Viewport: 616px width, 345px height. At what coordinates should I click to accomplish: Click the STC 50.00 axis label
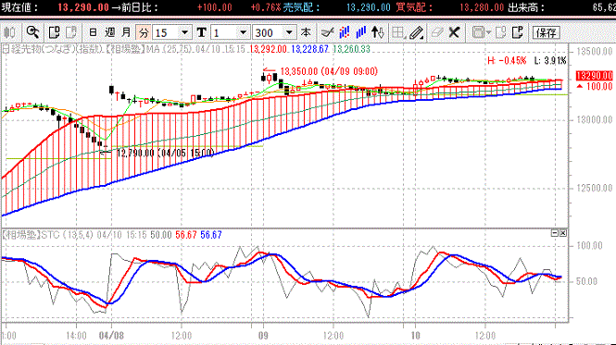[586, 281]
